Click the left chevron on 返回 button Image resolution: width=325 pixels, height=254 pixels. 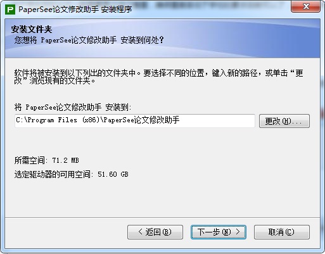[141, 232]
